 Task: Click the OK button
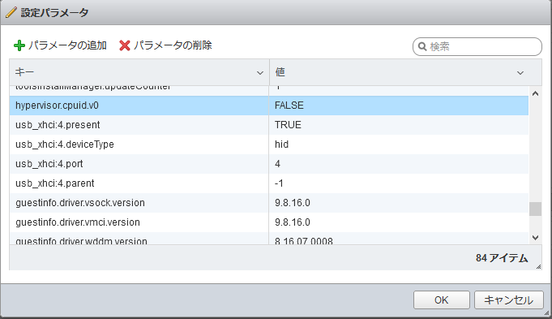442,300
